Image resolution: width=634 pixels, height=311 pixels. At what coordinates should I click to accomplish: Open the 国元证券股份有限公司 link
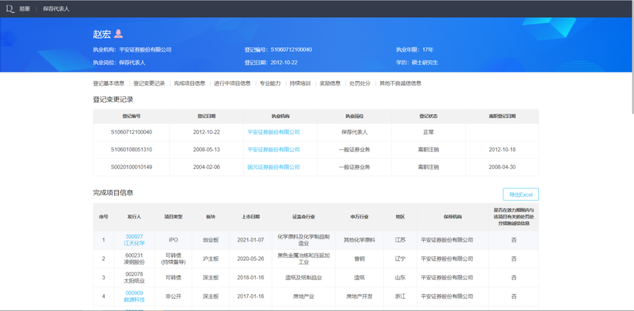[x=274, y=167]
